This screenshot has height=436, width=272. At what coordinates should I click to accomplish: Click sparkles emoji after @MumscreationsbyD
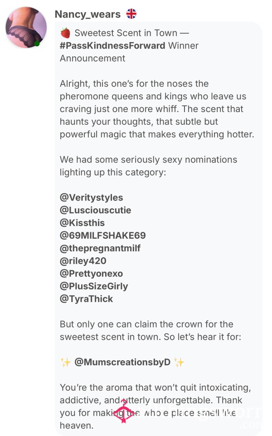click(179, 363)
